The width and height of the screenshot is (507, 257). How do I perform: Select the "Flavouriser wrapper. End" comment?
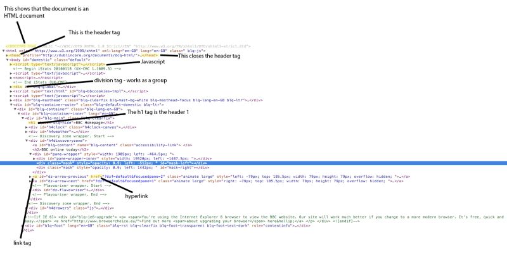[69, 195]
